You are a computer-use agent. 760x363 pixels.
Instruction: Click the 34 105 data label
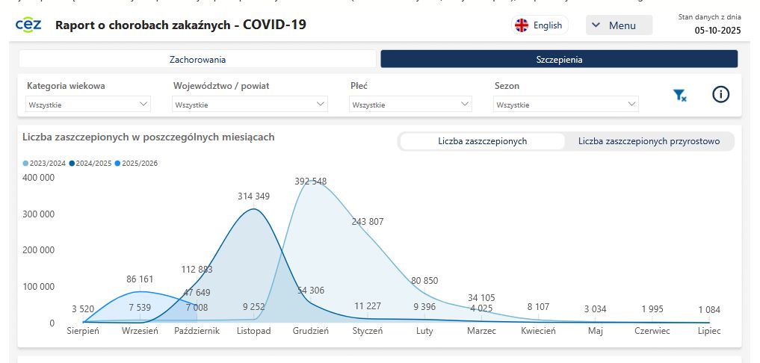[x=481, y=297]
